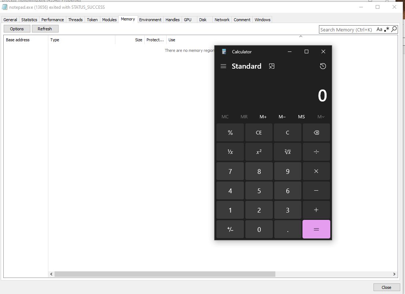Click digit 6 on Calculator
Screen dimensions: 405x294
pos(287,190)
